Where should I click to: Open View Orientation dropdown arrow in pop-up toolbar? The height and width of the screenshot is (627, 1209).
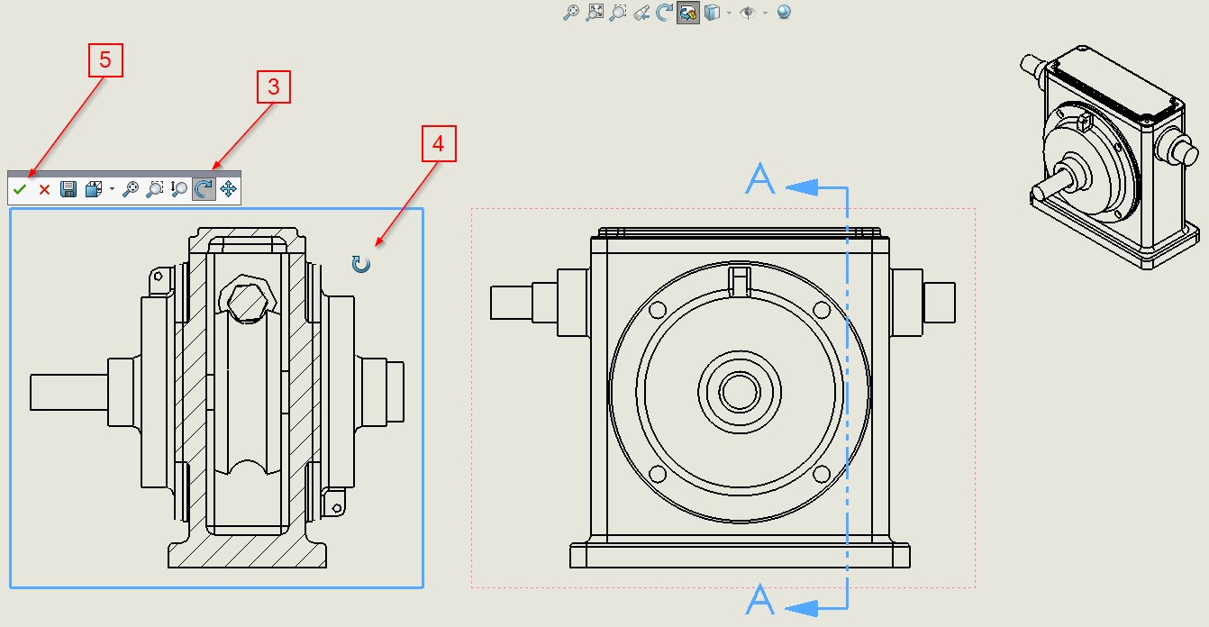coord(112,189)
